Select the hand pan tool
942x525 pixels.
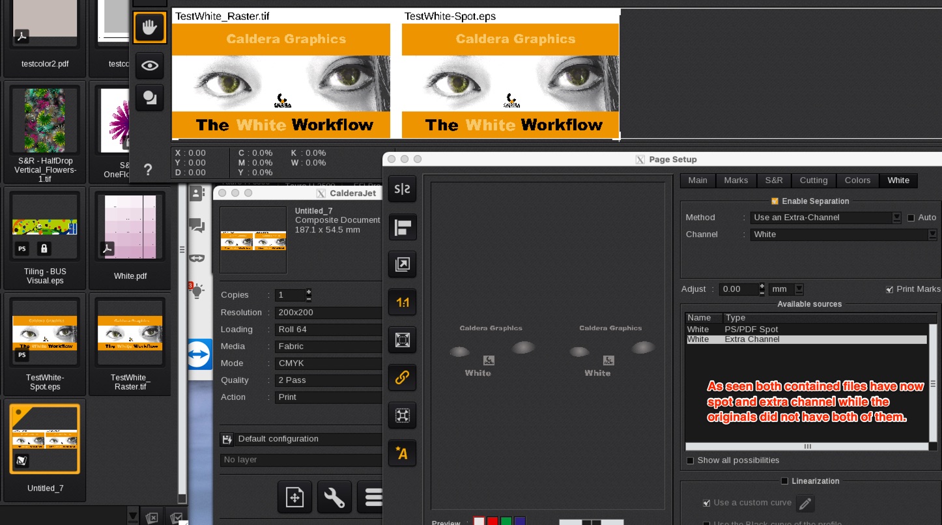[x=149, y=28]
